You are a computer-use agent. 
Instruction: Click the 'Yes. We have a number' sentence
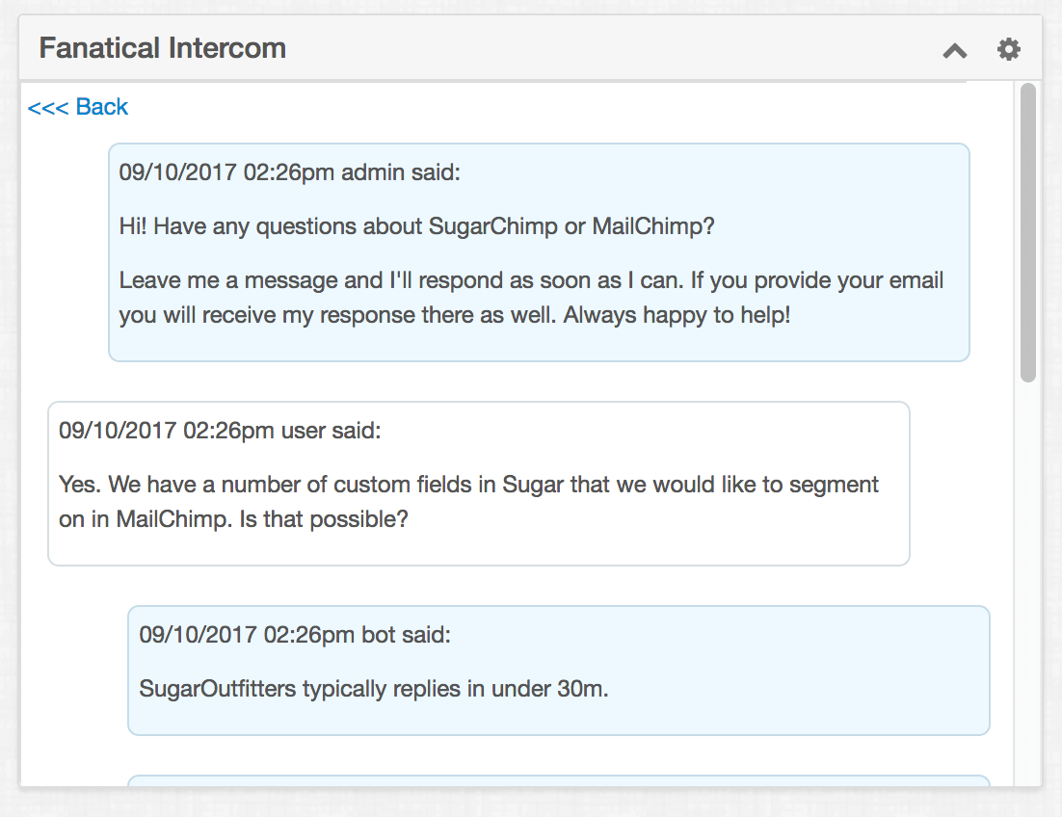coord(468,502)
